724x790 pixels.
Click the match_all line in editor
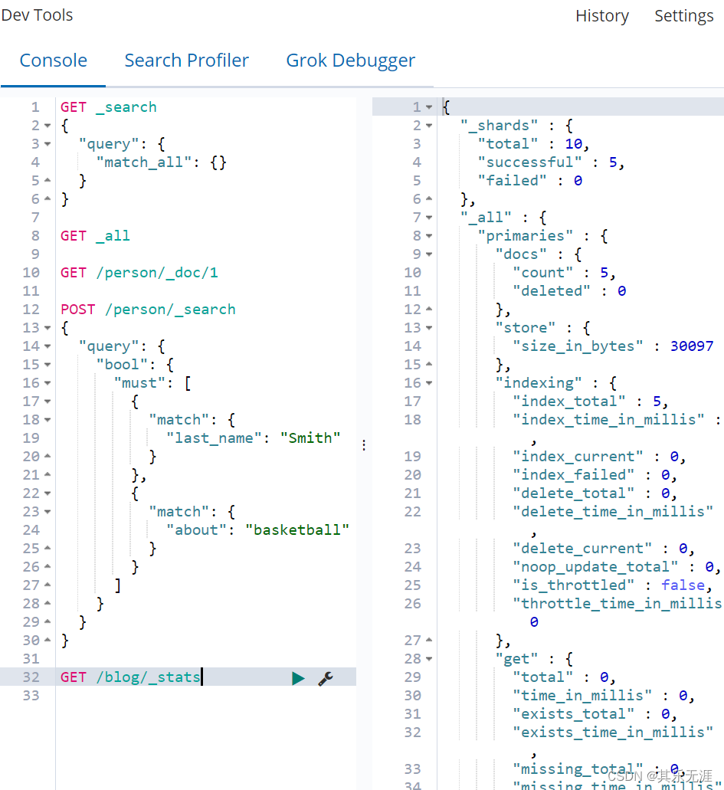pyautogui.click(x=161, y=162)
